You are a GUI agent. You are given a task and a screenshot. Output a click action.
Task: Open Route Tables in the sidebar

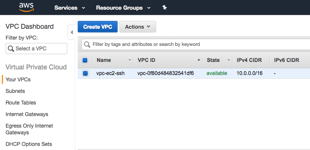pyautogui.click(x=21, y=103)
